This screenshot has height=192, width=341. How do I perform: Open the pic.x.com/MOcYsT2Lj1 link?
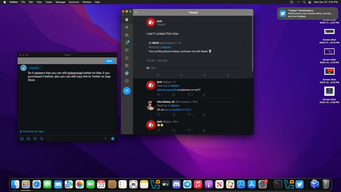pyautogui.click(x=178, y=110)
